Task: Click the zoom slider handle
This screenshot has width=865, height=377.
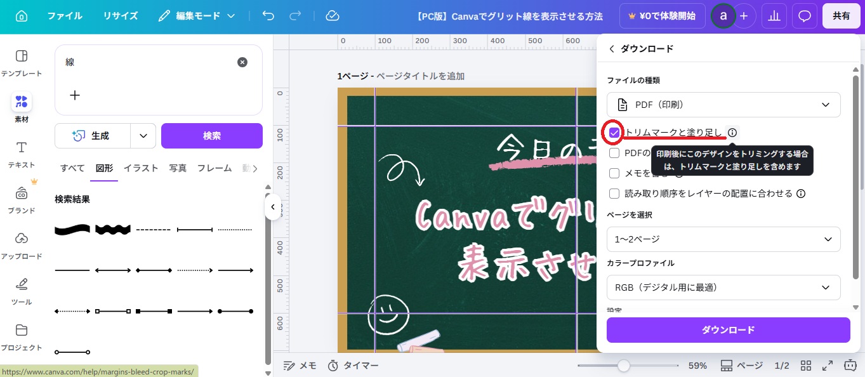Action: (x=624, y=366)
